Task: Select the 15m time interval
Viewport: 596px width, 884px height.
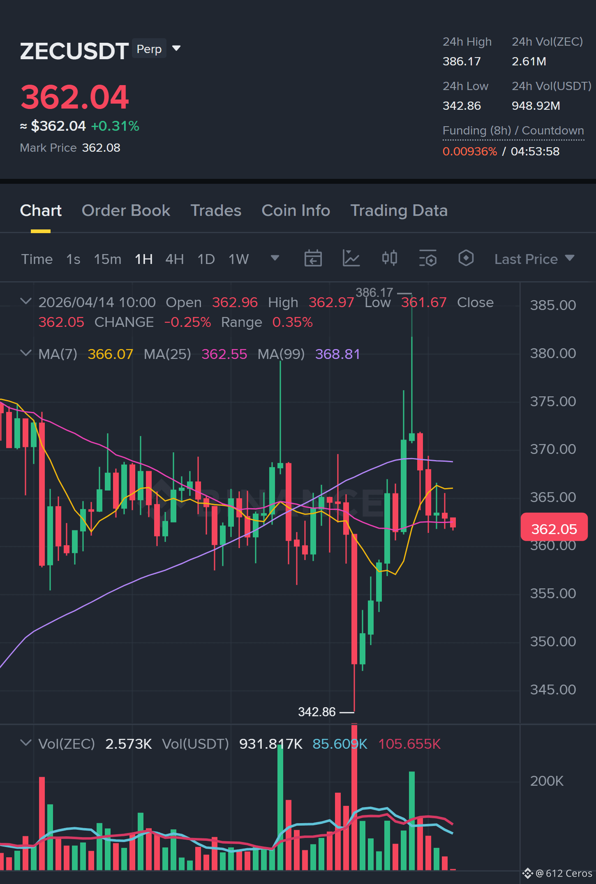Action: point(107,259)
